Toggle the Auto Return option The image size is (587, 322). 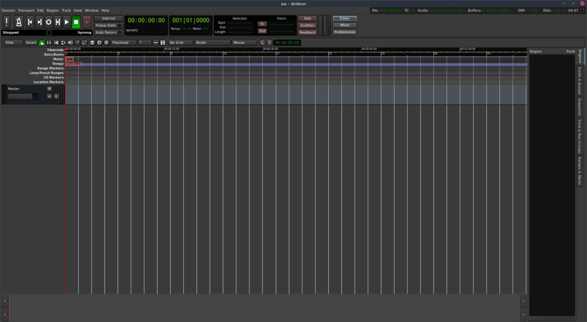(108, 32)
